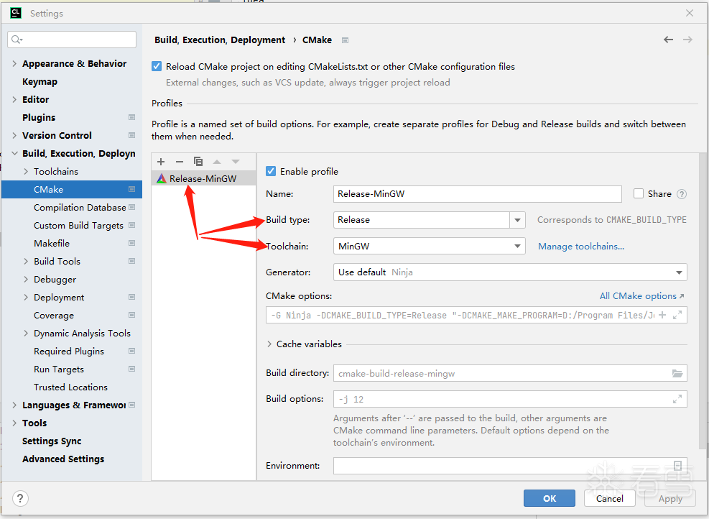
Task: Remove the selected CMake profile
Action: point(180,162)
